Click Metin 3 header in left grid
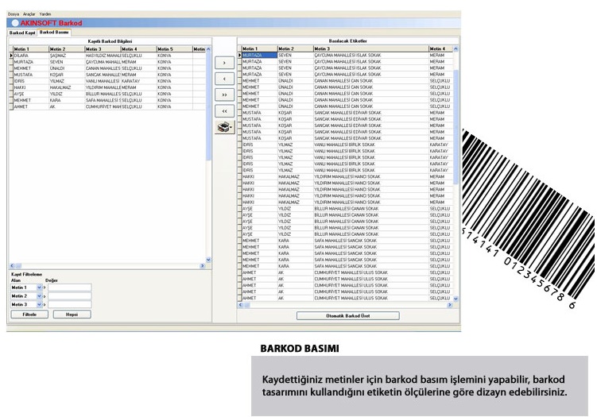This screenshot has width=597, height=417. 103,49
